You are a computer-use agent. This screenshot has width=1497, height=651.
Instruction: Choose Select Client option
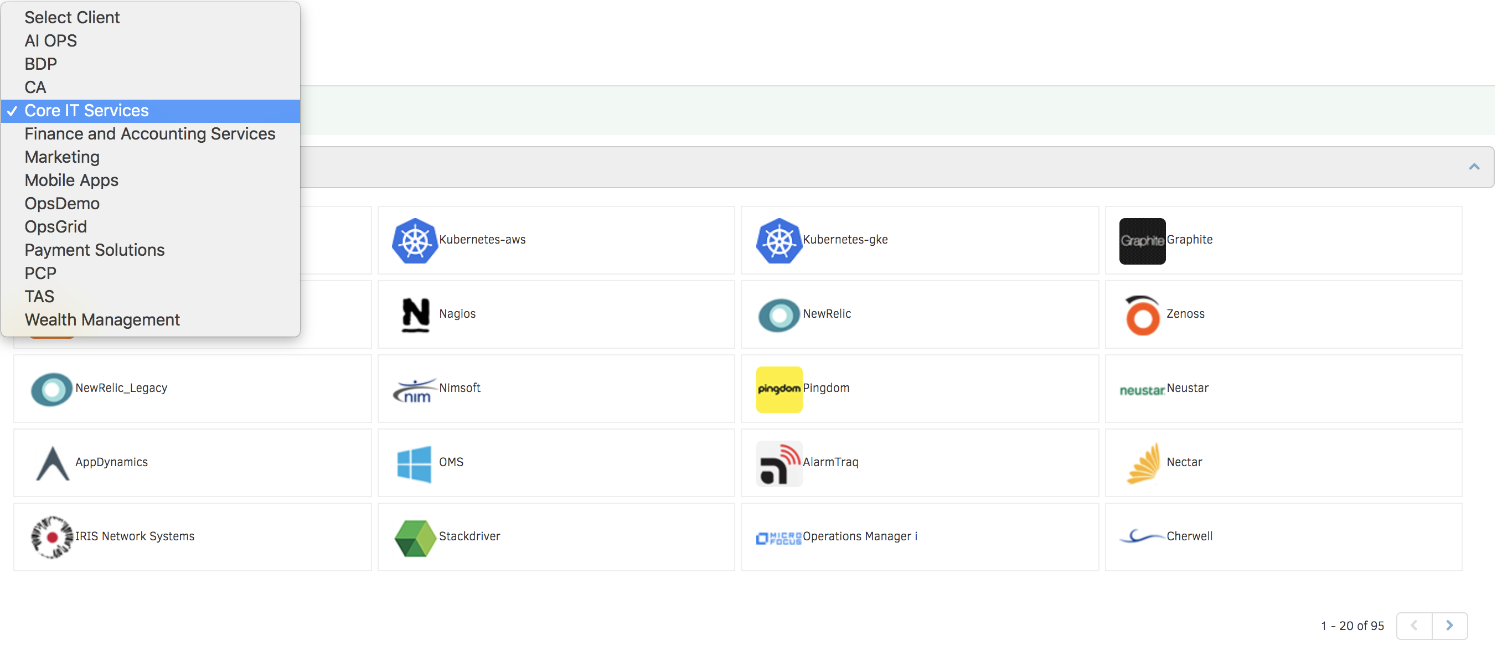tap(151, 18)
